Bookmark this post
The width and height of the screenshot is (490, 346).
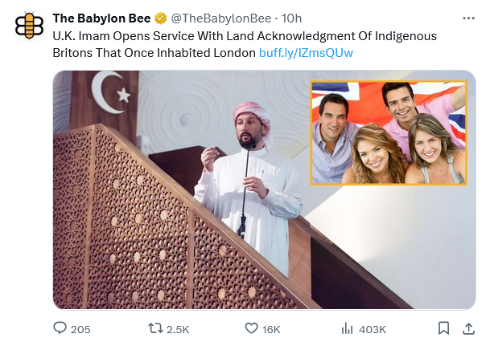coord(443,328)
